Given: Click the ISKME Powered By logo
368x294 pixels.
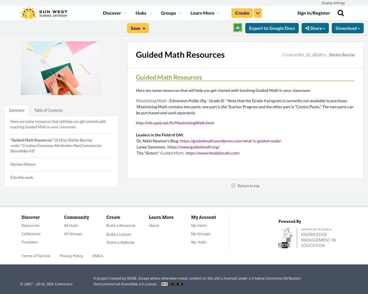Looking at the screenshot, I should click(307, 237).
